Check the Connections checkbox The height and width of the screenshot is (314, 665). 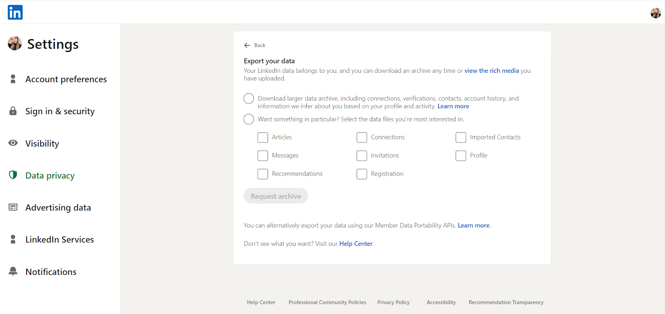(x=362, y=137)
